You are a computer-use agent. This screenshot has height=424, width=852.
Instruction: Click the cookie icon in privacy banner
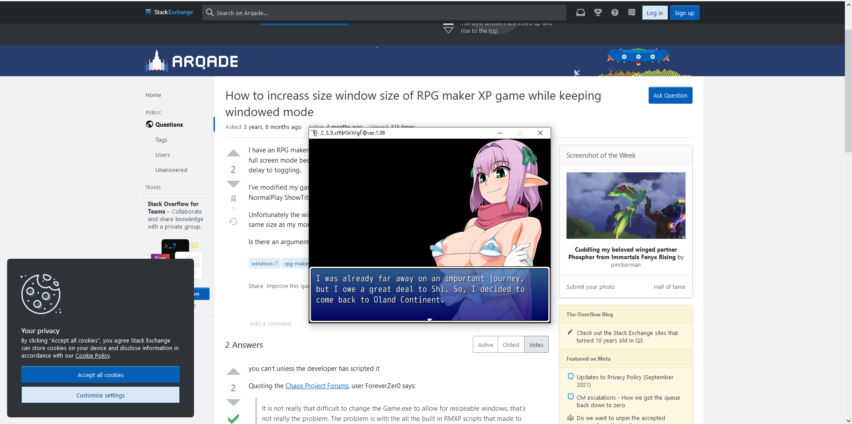click(x=41, y=294)
